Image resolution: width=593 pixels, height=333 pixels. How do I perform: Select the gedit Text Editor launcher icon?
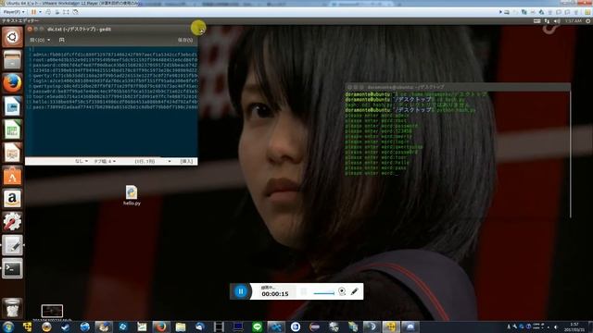tap(12, 245)
